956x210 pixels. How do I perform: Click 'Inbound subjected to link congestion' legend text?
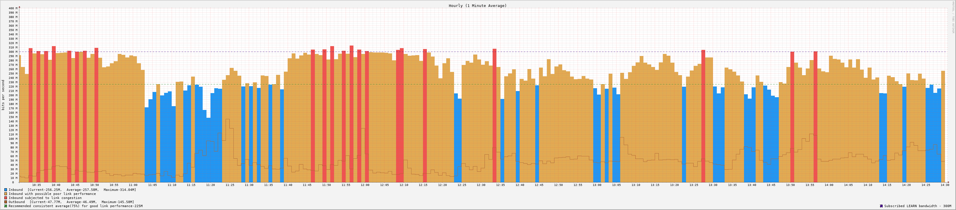[45, 198]
